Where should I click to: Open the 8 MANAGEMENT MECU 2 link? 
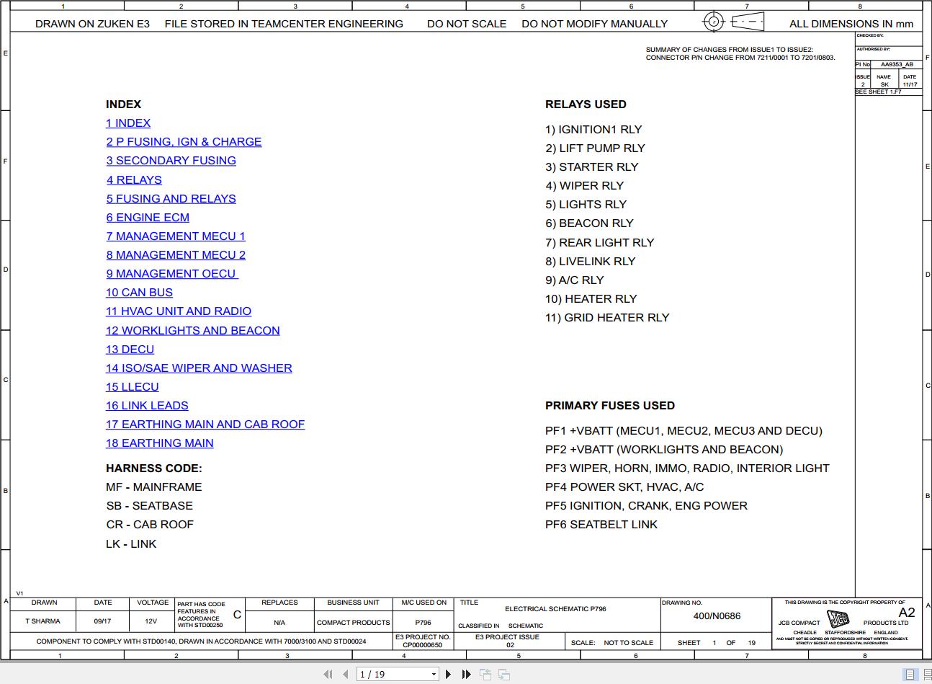[176, 255]
